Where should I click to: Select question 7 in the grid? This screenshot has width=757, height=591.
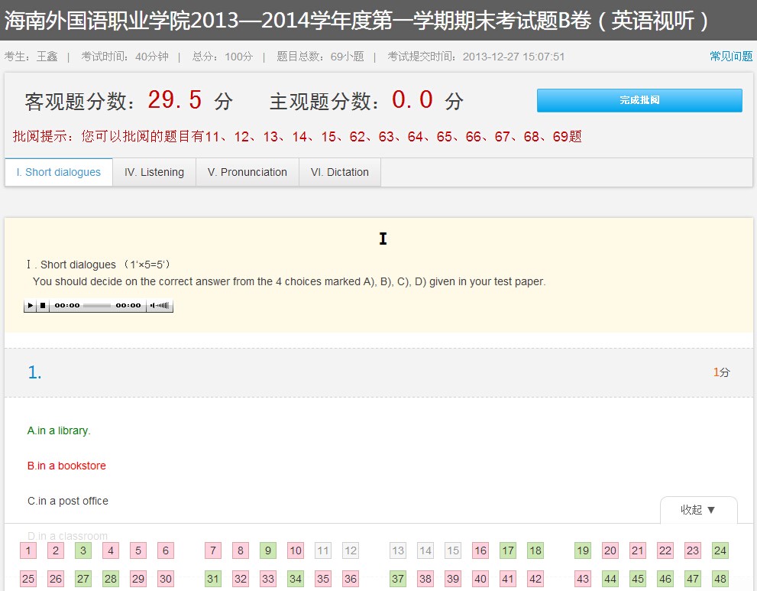[213, 550]
